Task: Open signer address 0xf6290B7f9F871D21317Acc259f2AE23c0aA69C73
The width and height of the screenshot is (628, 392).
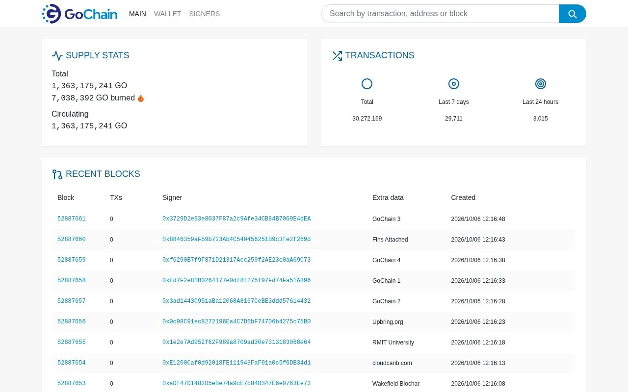Action: [236, 260]
